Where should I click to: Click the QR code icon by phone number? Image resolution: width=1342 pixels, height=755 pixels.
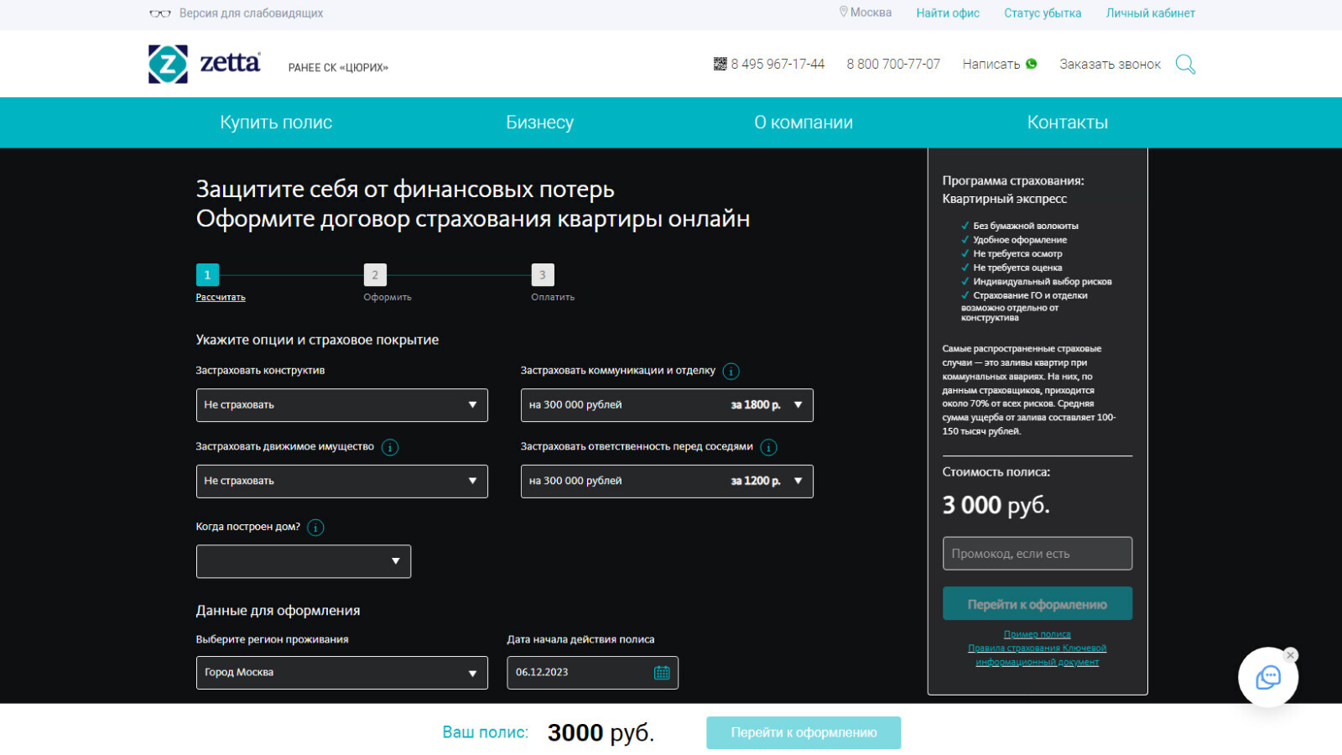tap(720, 64)
